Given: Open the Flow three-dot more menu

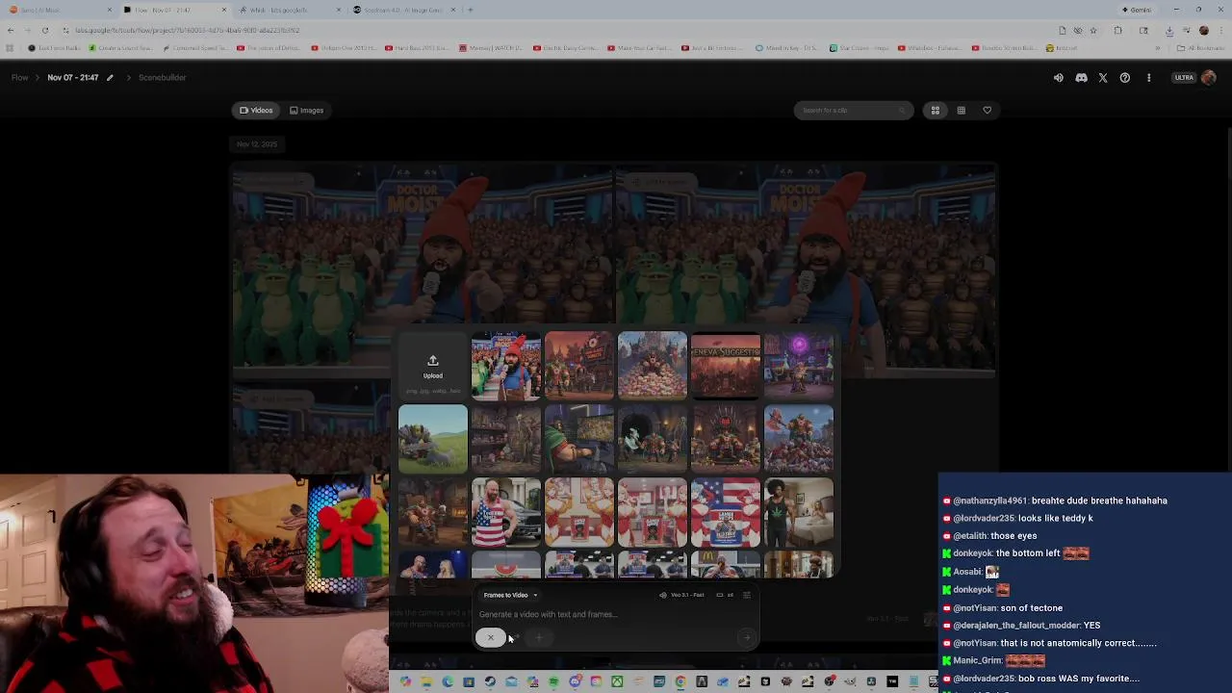Looking at the screenshot, I should (1148, 78).
